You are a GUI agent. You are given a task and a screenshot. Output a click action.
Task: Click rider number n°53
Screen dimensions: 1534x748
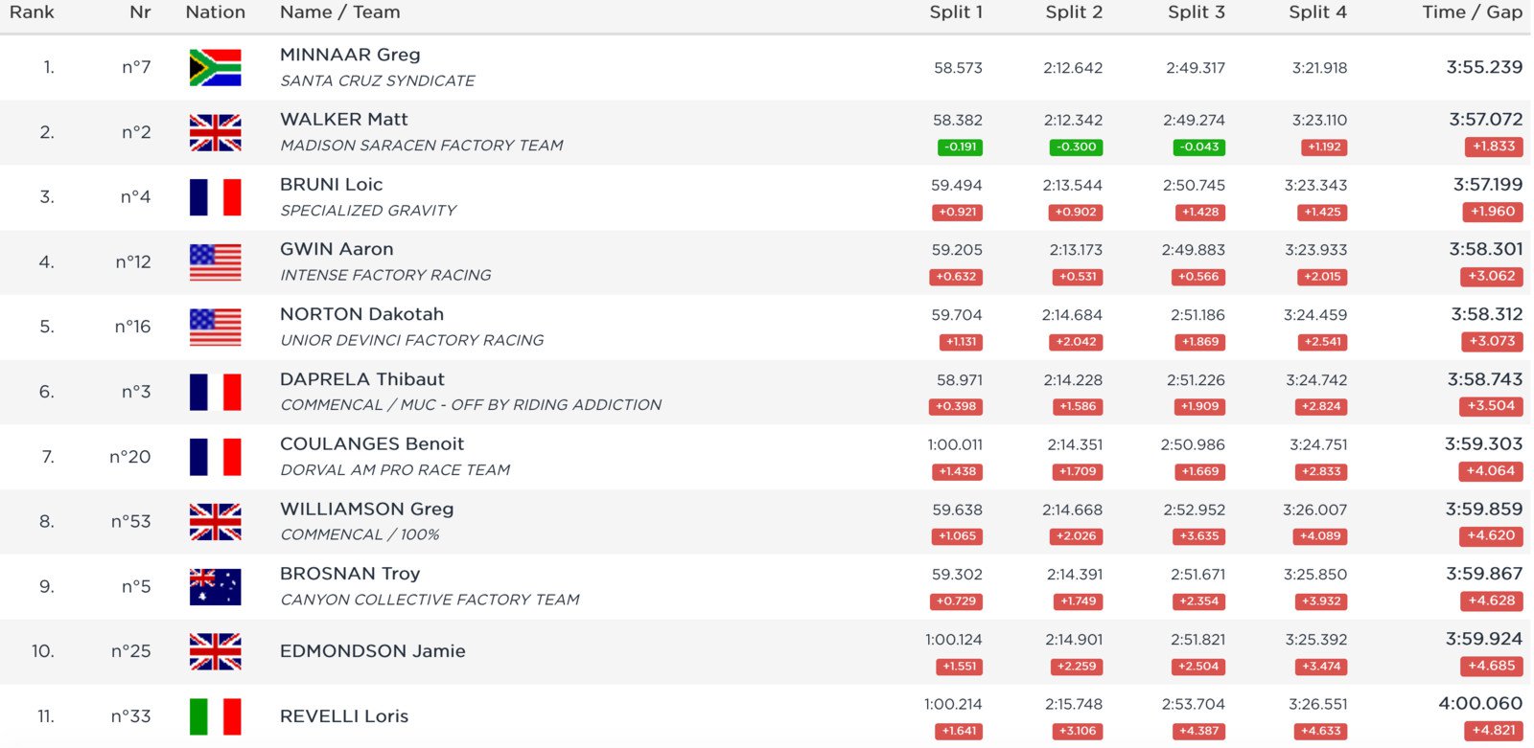coord(131,522)
